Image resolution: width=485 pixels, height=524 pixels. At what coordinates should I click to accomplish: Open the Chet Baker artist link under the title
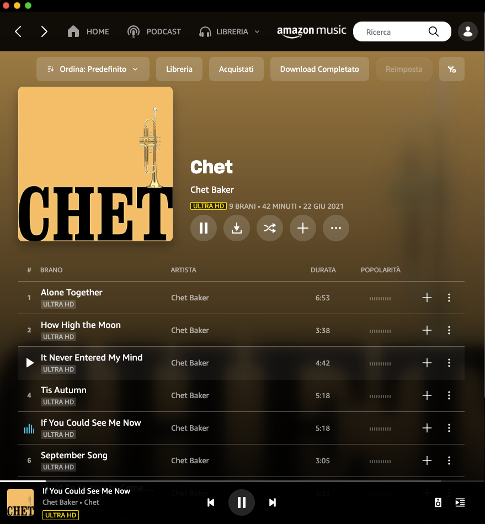pos(212,190)
